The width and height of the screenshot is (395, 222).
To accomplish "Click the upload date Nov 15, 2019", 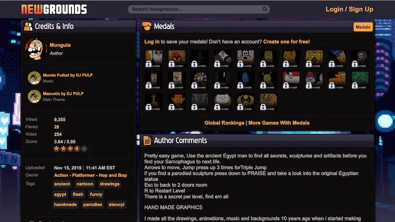I will tap(67, 168).
